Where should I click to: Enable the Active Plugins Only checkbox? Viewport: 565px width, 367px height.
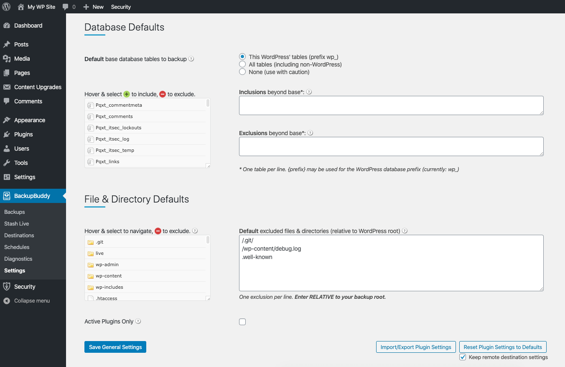242,322
